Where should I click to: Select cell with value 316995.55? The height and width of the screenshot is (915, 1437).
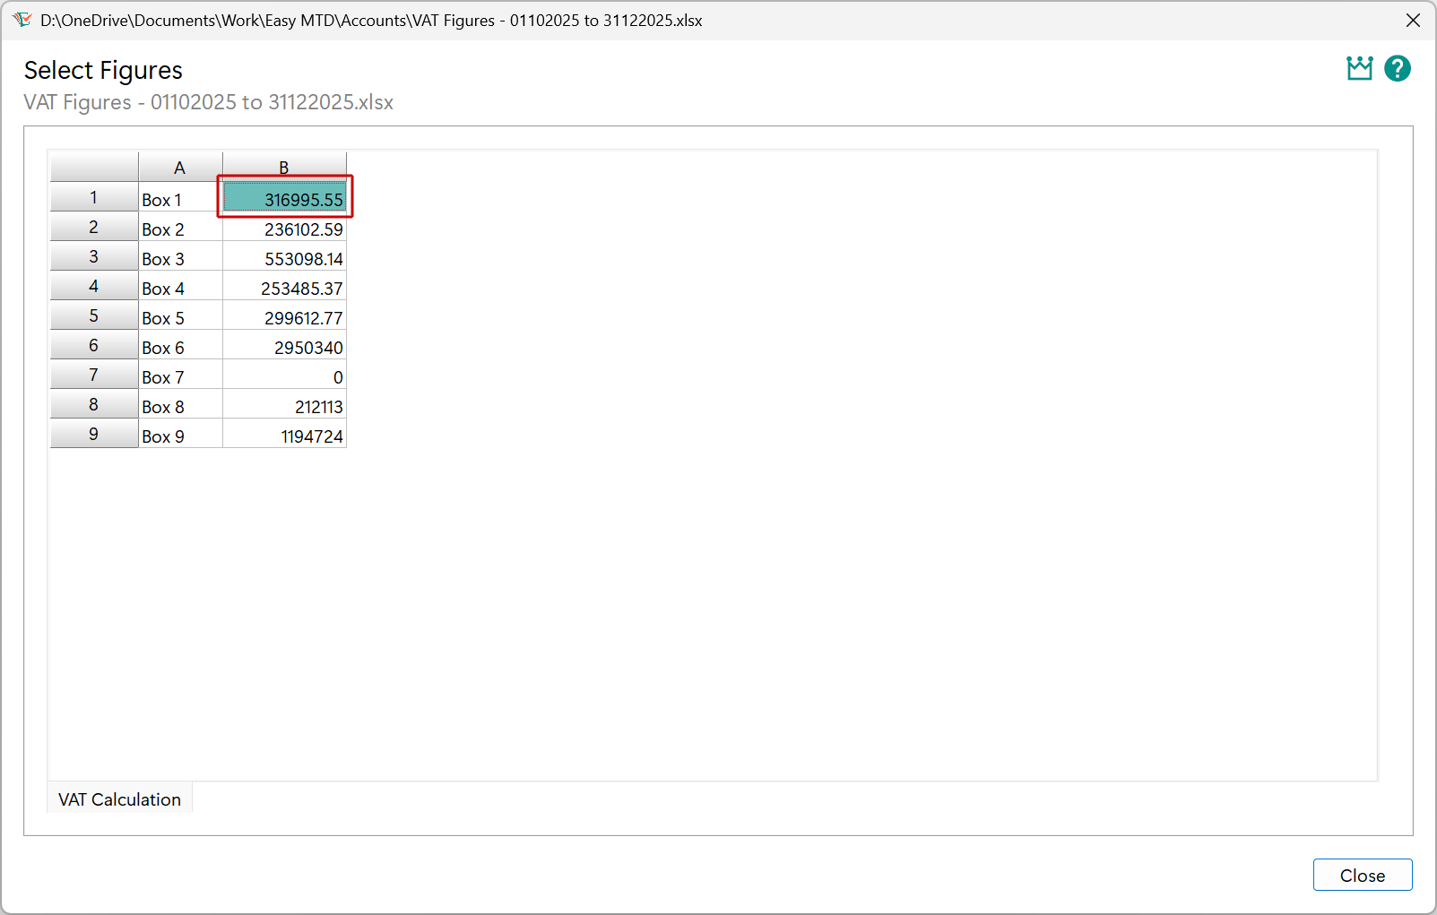point(285,199)
